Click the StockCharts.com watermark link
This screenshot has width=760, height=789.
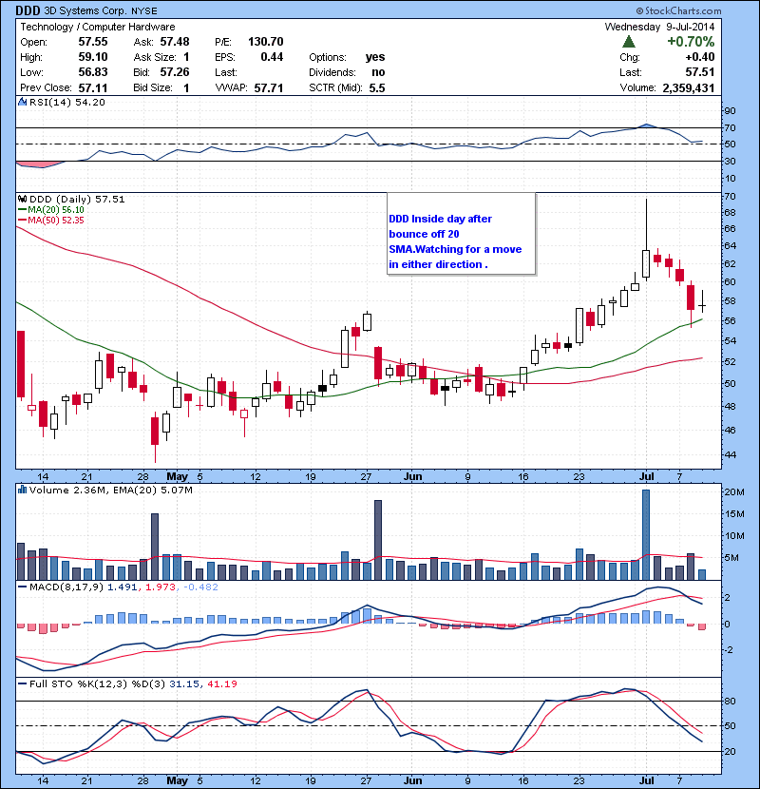coord(678,10)
